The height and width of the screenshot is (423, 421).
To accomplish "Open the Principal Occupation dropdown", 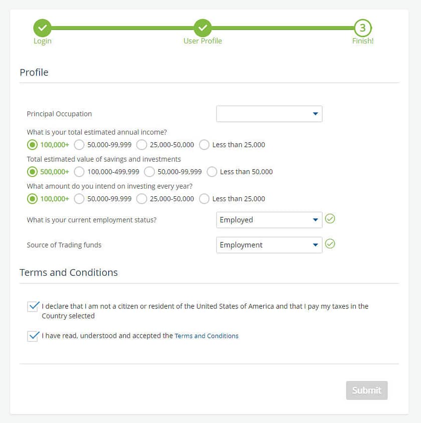I will pos(269,114).
